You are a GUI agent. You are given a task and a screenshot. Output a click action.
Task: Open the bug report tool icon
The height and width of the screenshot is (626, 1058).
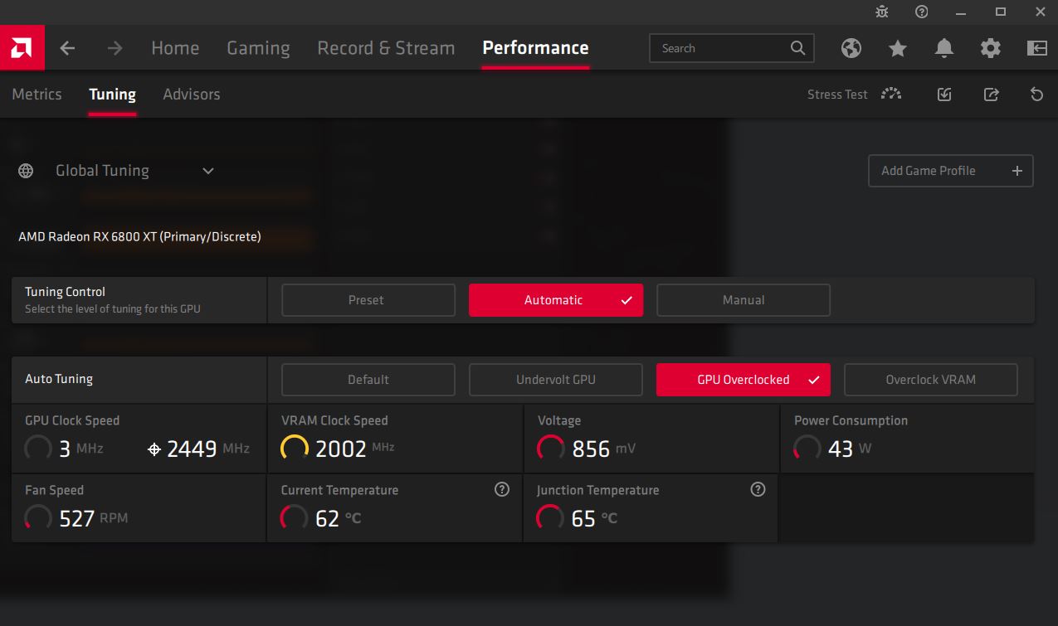882,12
